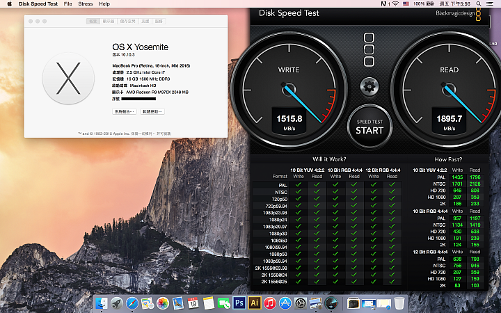Click the OS X Yosemite logo
Screen dimensions: 501x313
[x=68, y=78]
